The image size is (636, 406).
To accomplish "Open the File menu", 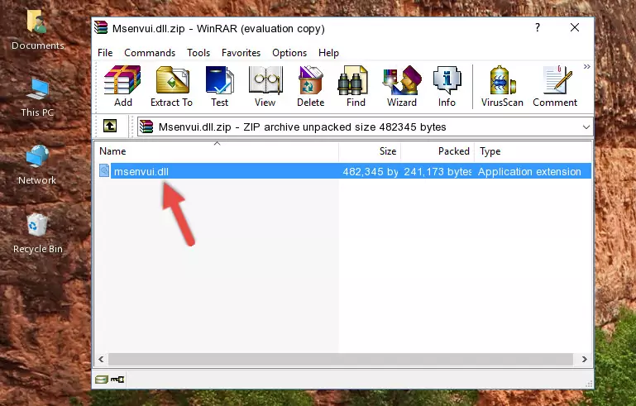I will (105, 53).
